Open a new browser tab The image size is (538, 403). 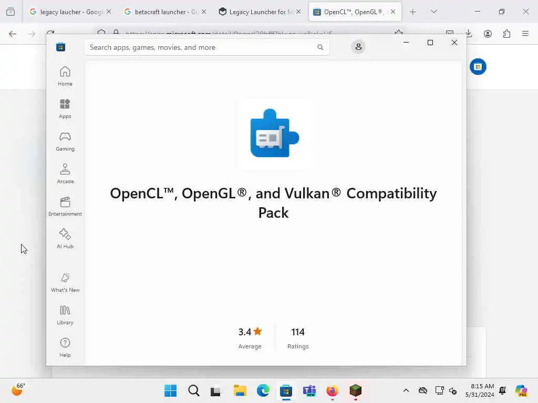(x=413, y=12)
